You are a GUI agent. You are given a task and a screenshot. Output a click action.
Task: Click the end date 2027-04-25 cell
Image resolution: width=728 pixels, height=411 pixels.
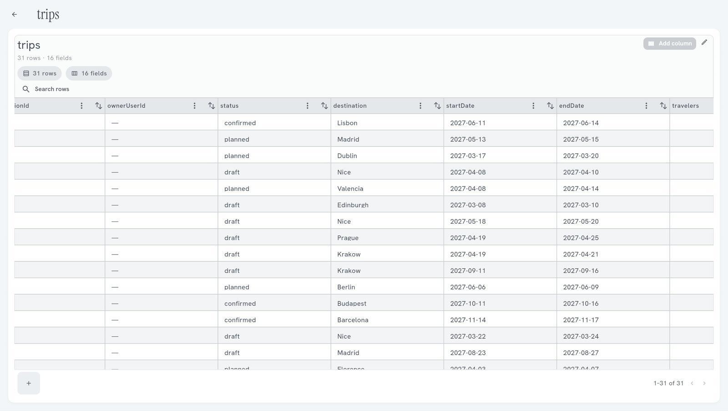[613, 237]
